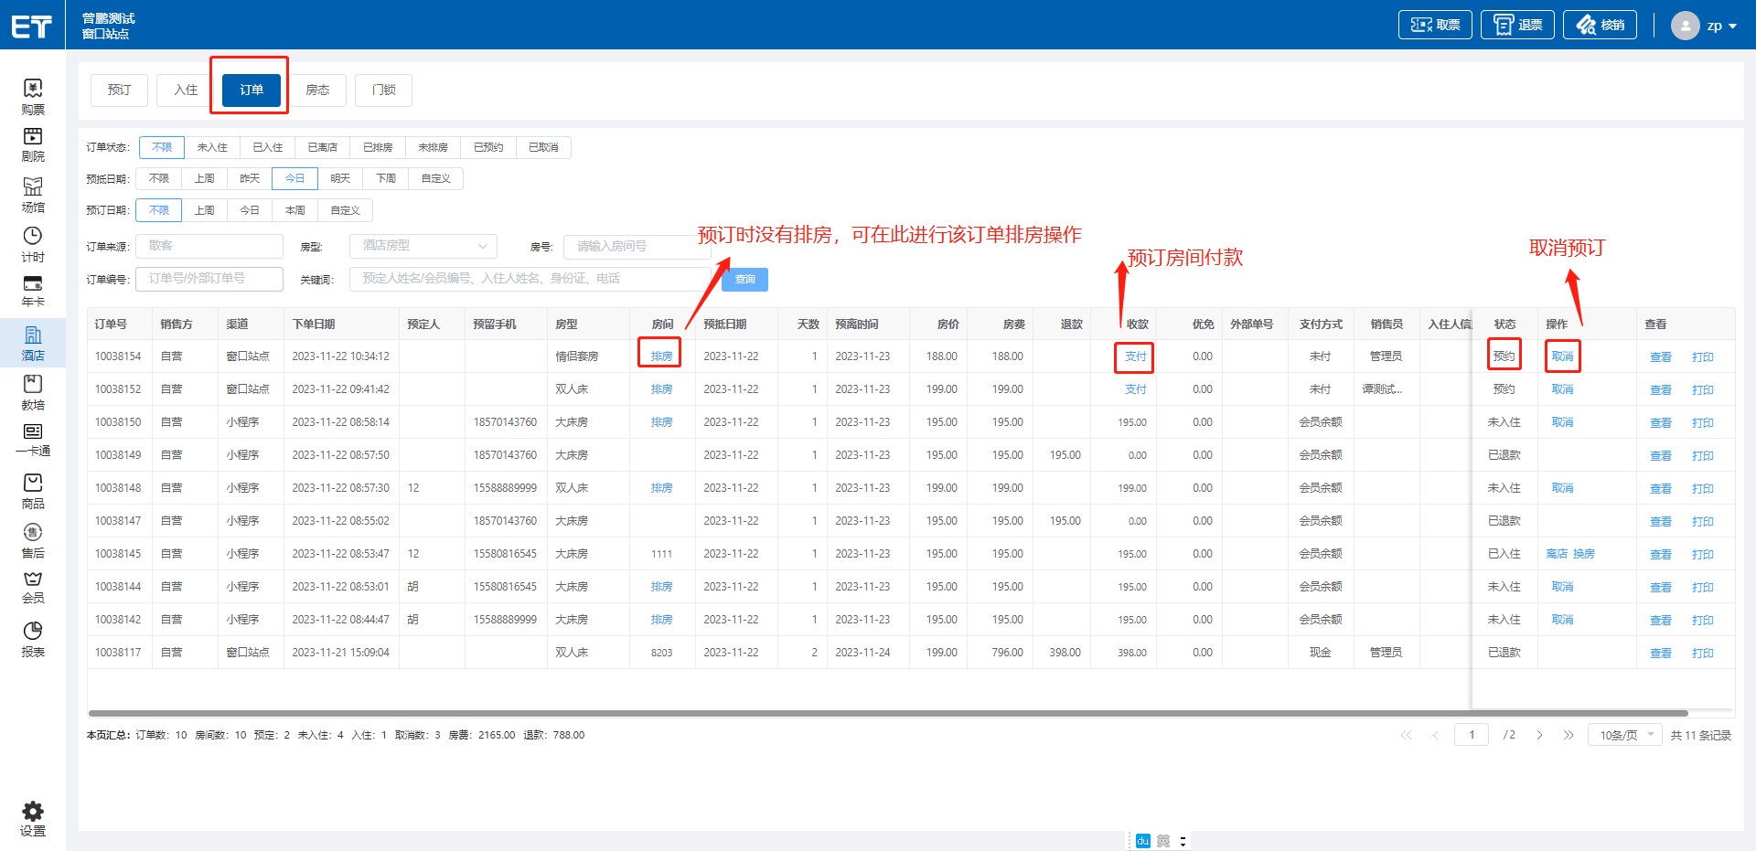The width and height of the screenshot is (1756, 851).
Task: Open the 场馆 venue sidebar icon
Action: [x=33, y=195]
